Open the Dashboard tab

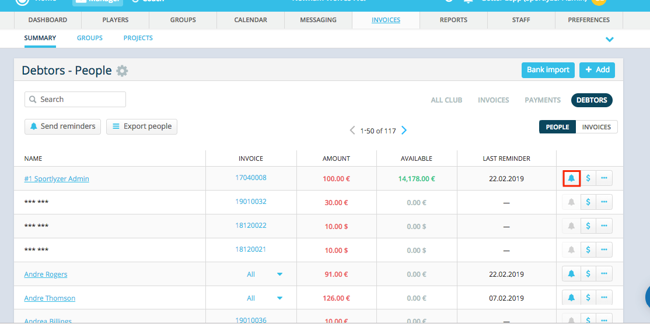(x=48, y=20)
